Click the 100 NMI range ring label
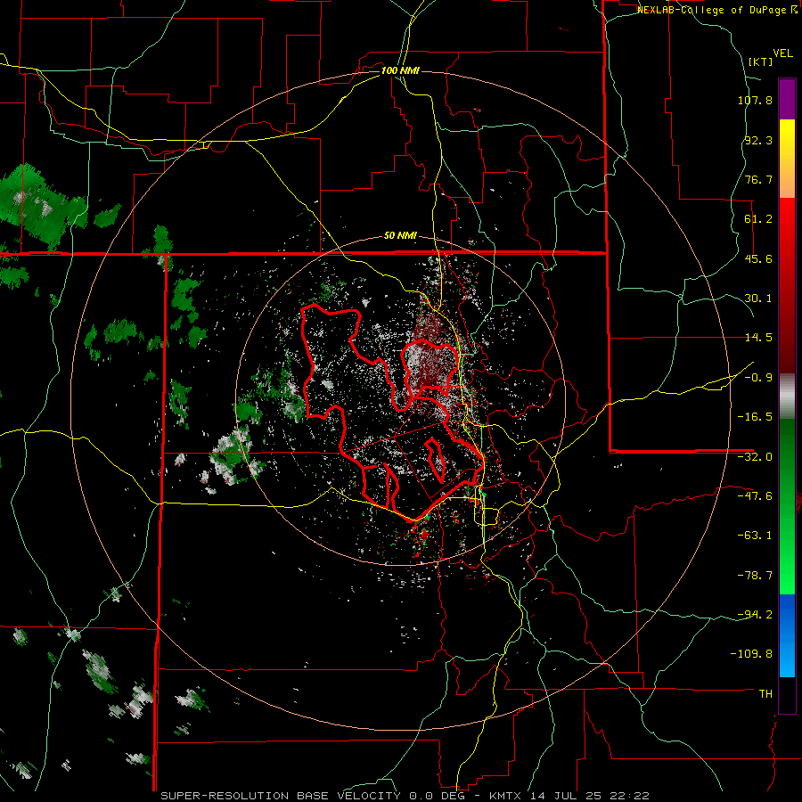The height and width of the screenshot is (802, 802). [400, 70]
